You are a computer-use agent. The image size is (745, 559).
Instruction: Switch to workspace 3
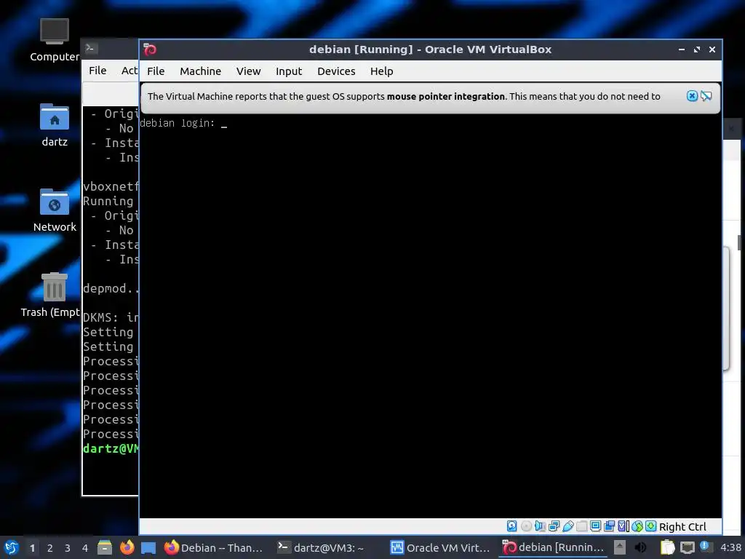pyautogui.click(x=68, y=548)
